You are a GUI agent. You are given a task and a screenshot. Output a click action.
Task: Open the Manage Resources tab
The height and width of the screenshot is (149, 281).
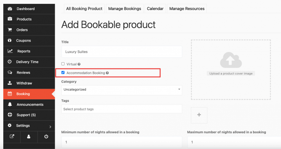187,9
